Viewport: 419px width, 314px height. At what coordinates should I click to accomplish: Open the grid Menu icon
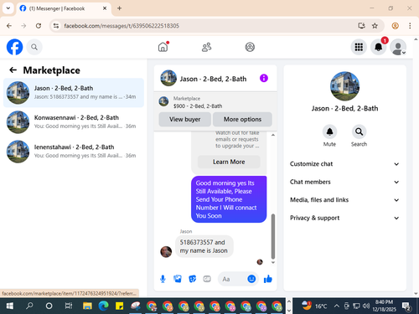(359, 47)
